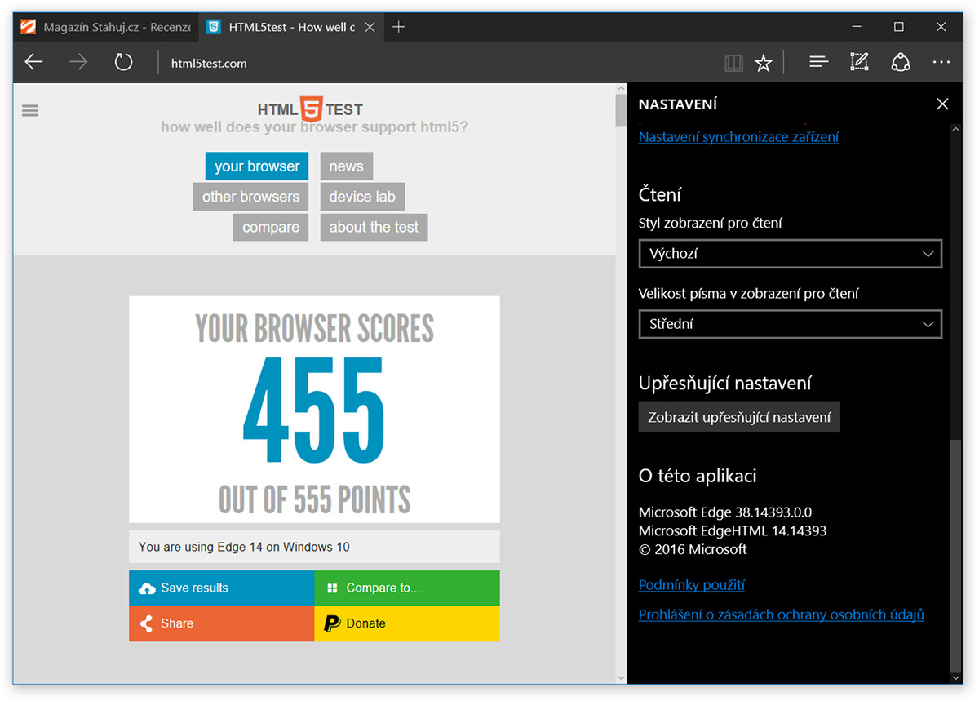
Task: Click the orange Share button
Action: (221, 623)
